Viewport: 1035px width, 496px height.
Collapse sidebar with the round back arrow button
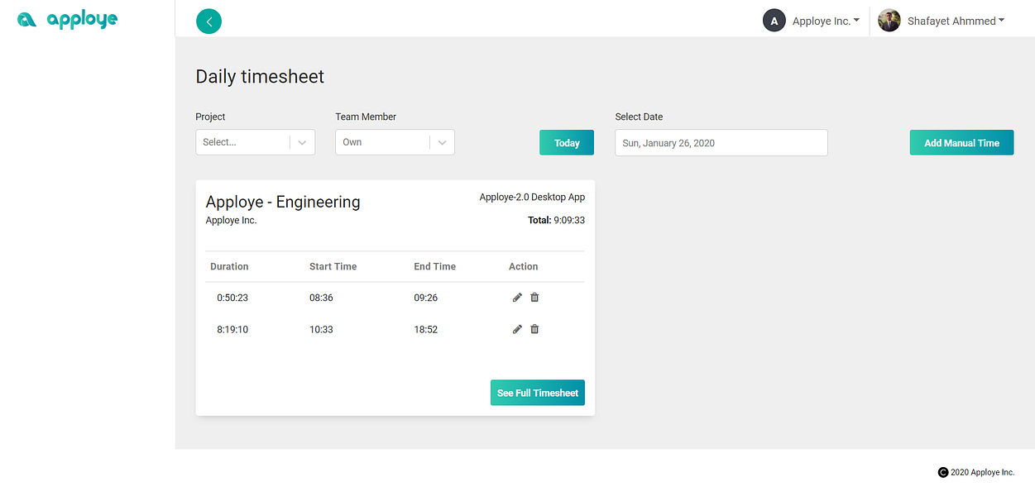(x=209, y=21)
